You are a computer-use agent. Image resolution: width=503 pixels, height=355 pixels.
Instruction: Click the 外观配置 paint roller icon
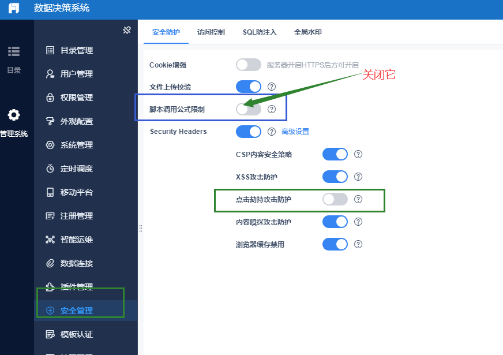click(x=50, y=121)
